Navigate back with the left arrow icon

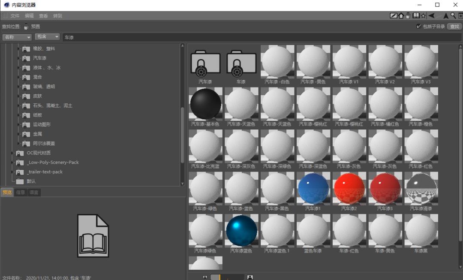pyautogui.click(x=431, y=16)
